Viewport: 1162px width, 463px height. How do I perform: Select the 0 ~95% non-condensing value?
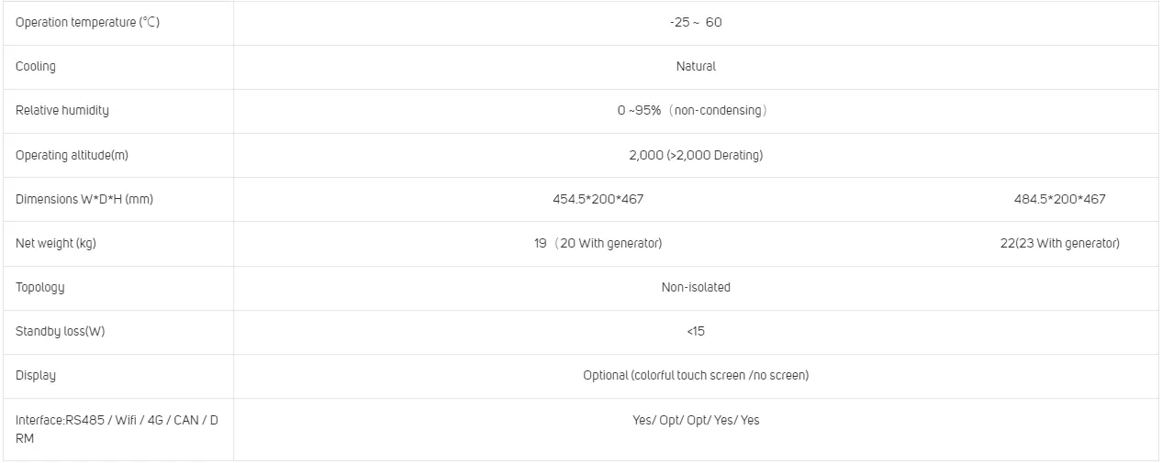[x=693, y=110]
